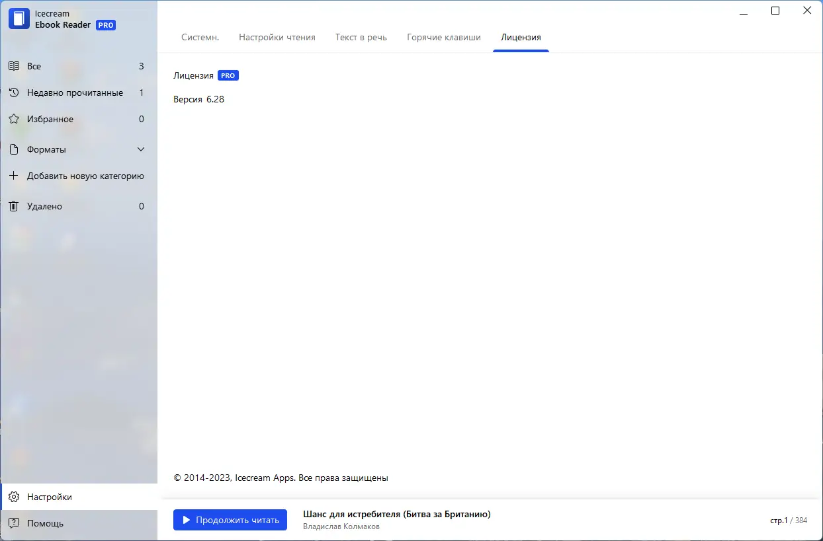Open the Все library category
This screenshot has height=541, width=823.
pos(79,66)
